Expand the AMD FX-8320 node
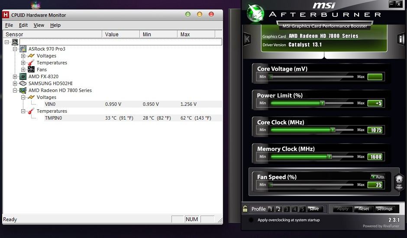Viewport: 407px width, 238px height. pyautogui.click(x=15, y=76)
